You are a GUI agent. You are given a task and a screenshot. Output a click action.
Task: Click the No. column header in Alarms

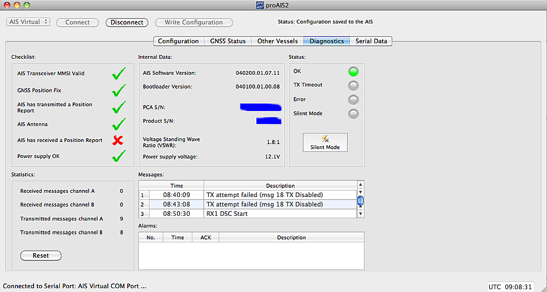(151, 238)
